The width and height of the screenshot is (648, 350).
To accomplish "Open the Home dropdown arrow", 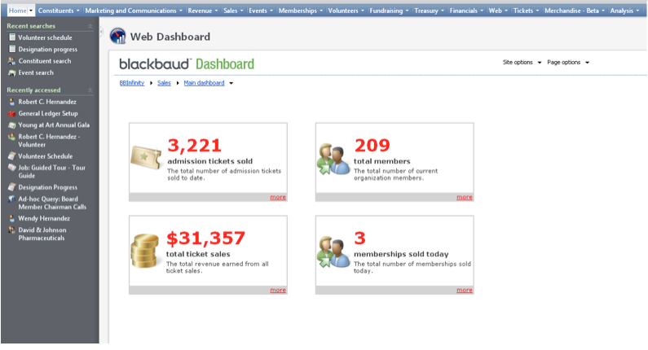I will (31, 11).
